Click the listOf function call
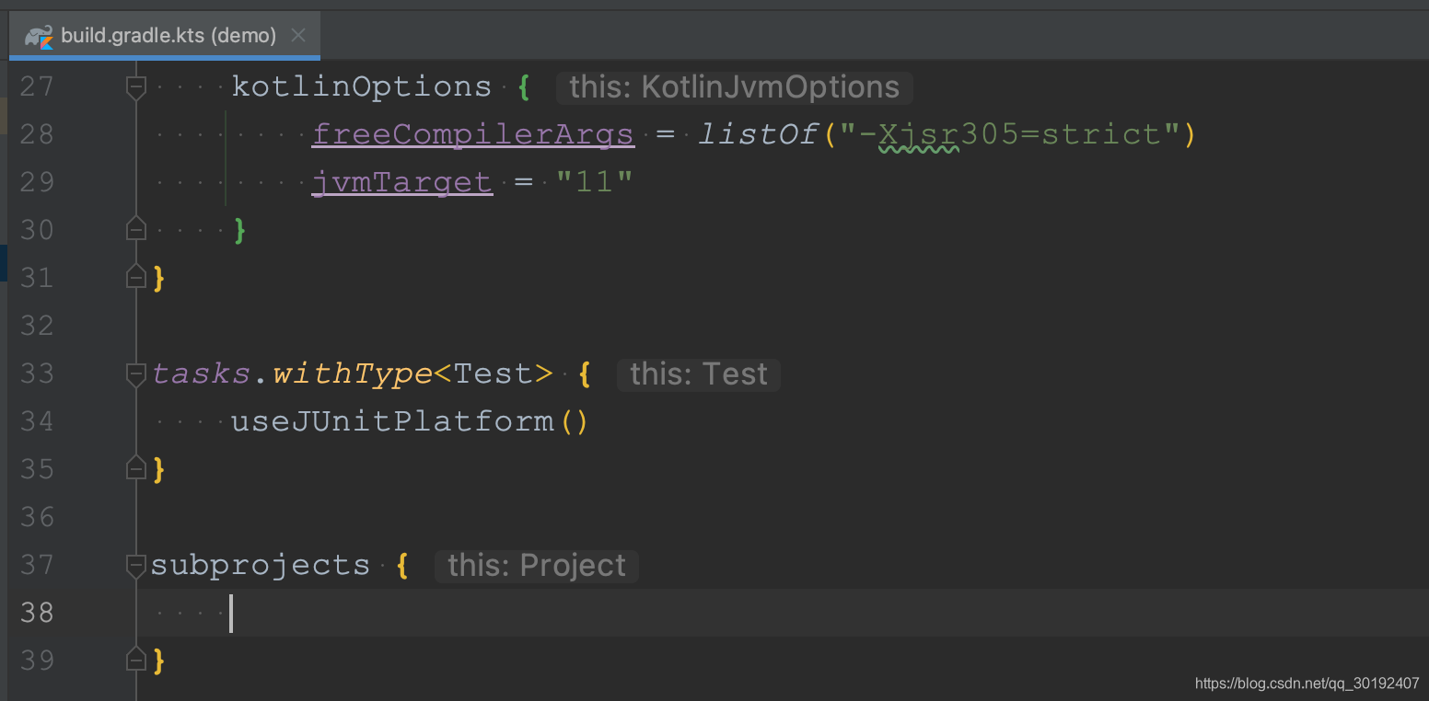 click(x=758, y=134)
